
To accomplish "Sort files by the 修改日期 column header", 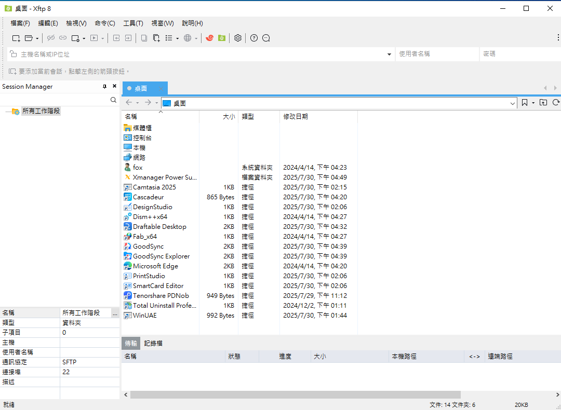I will tap(296, 117).
